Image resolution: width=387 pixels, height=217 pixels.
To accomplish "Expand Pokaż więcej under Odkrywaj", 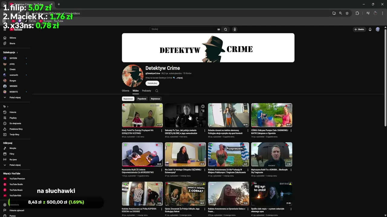I will [x=15, y=165].
